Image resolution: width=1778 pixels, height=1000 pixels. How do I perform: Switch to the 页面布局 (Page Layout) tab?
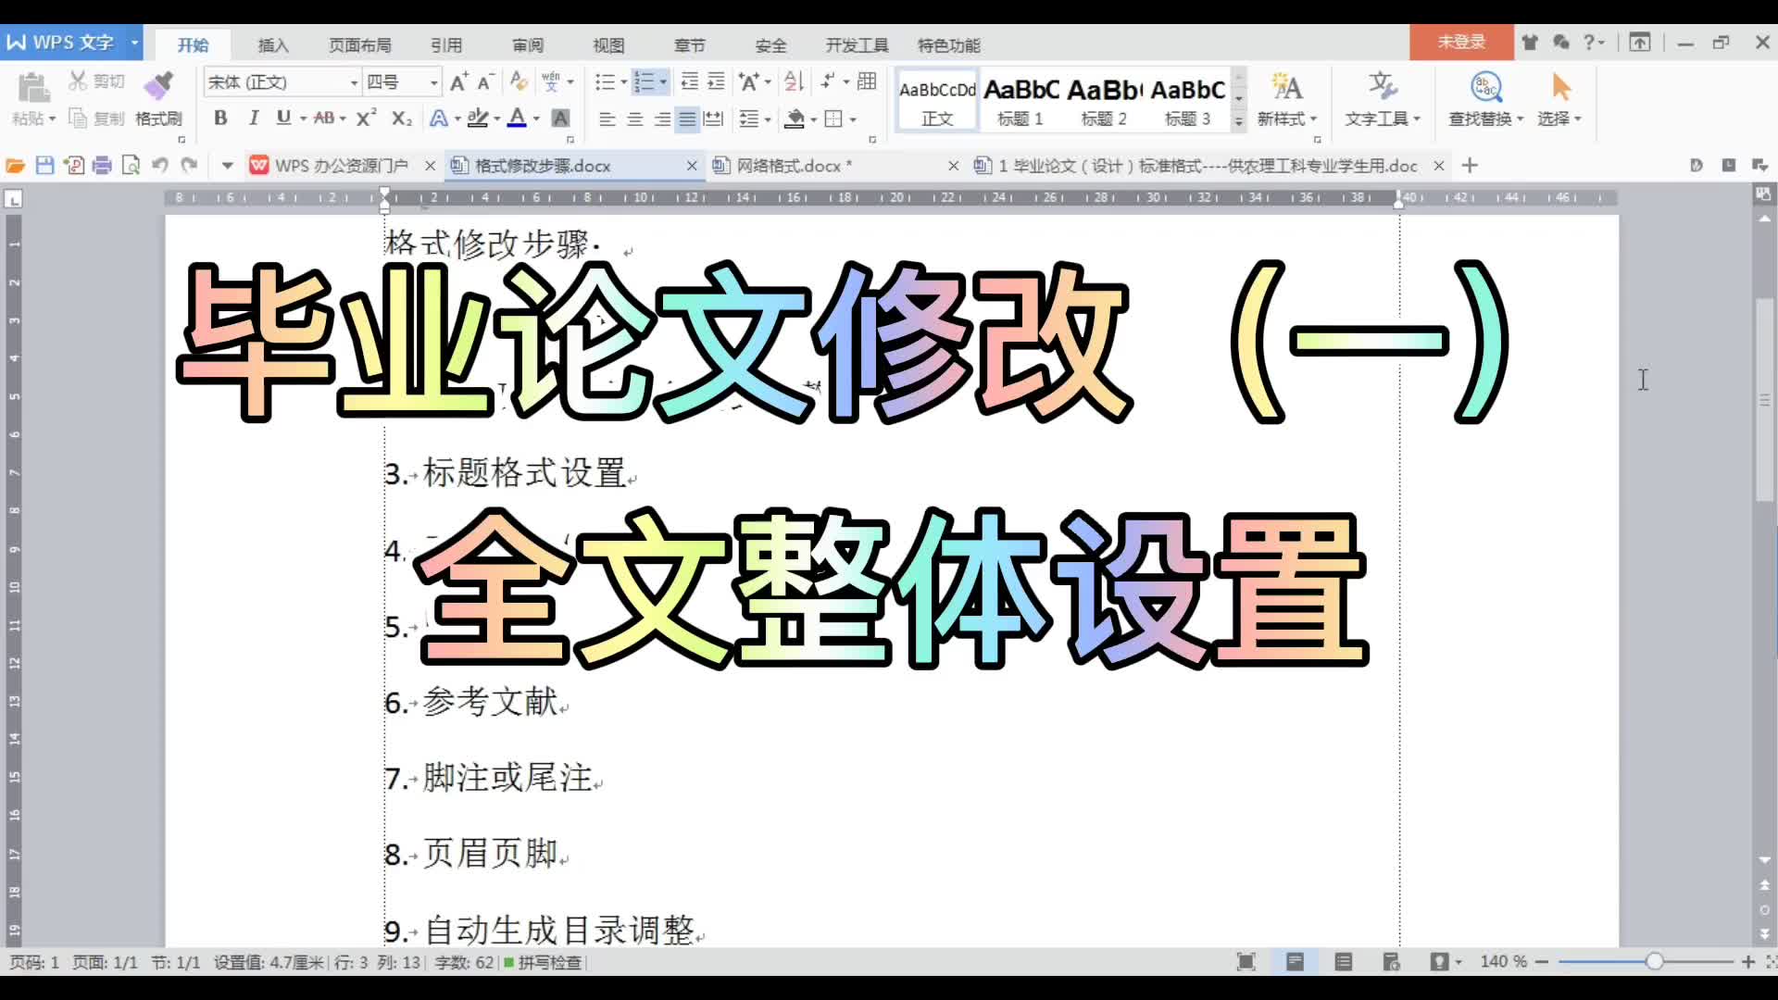[x=360, y=45]
